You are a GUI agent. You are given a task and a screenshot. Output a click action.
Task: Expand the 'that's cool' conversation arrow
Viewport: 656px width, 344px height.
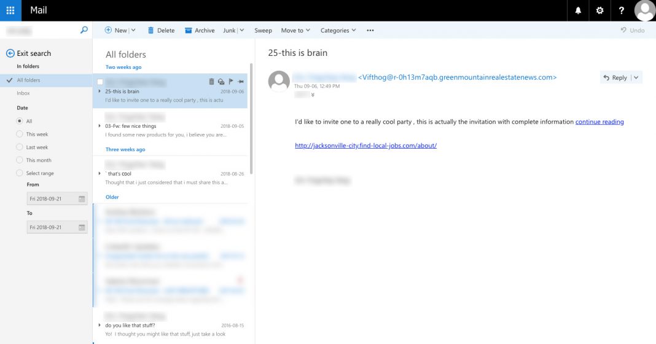pyautogui.click(x=100, y=174)
